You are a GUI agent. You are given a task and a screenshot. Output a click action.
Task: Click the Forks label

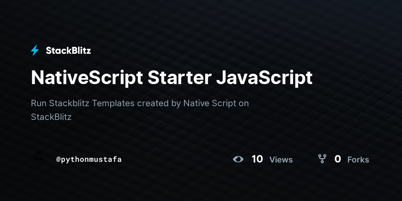pyautogui.click(x=358, y=160)
